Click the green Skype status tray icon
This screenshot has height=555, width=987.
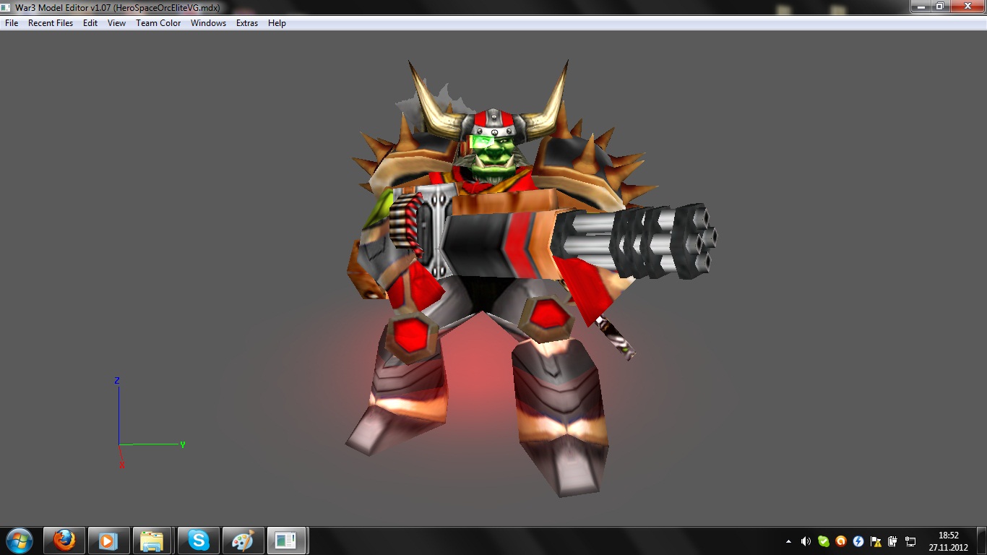[x=823, y=541]
